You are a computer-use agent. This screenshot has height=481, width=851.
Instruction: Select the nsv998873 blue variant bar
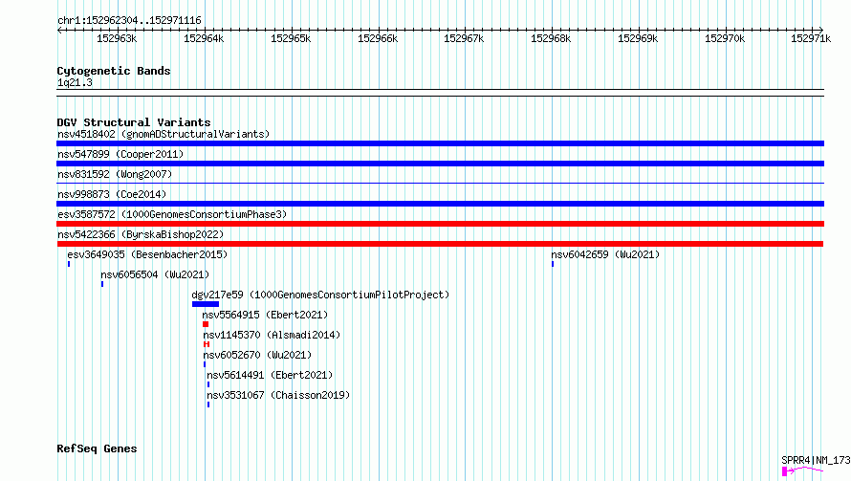pyautogui.click(x=440, y=204)
